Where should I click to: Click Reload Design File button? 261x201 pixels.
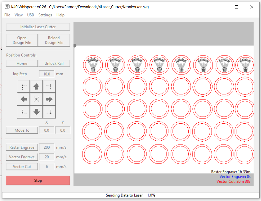54,40
